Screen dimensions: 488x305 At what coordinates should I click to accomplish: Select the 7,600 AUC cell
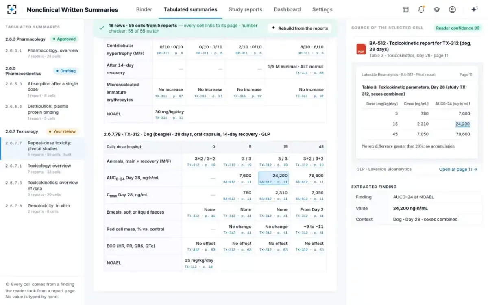point(237,178)
